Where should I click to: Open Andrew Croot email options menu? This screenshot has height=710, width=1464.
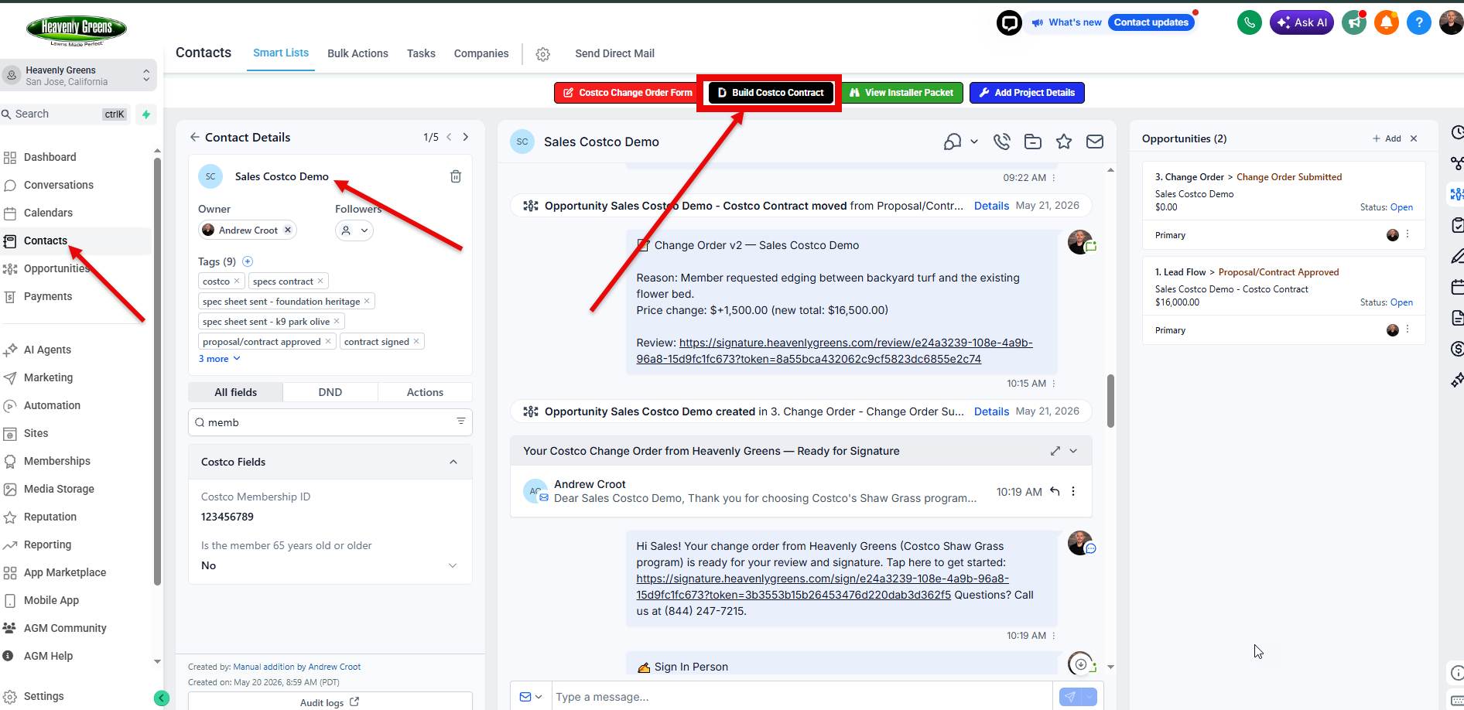coord(1073,491)
